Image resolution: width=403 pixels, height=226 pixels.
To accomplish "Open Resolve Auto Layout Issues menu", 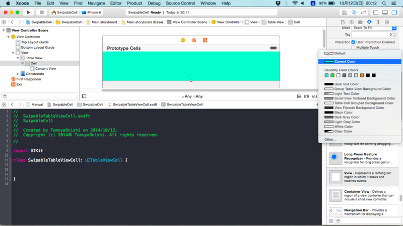I will pyautogui.click(x=314, y=96).
